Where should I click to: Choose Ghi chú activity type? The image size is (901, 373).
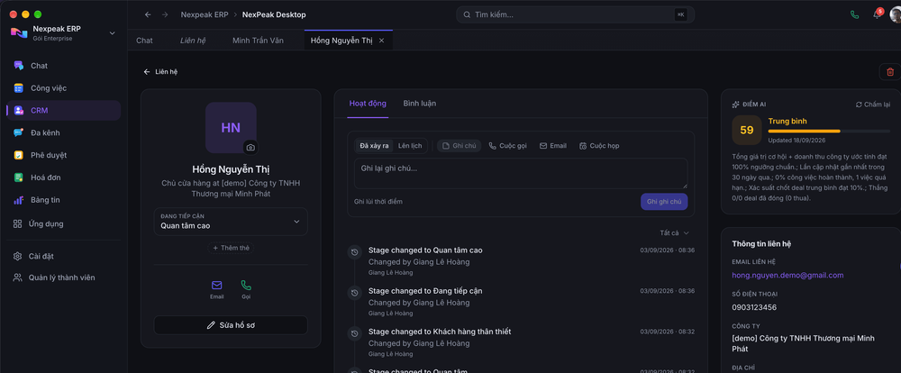[x=460, y=145]
